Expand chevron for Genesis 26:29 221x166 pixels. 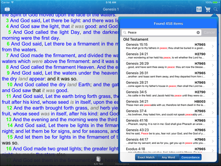tap(213, 65)
